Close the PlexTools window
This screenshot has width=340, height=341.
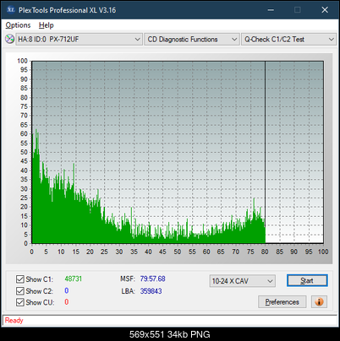click(325, 10)
